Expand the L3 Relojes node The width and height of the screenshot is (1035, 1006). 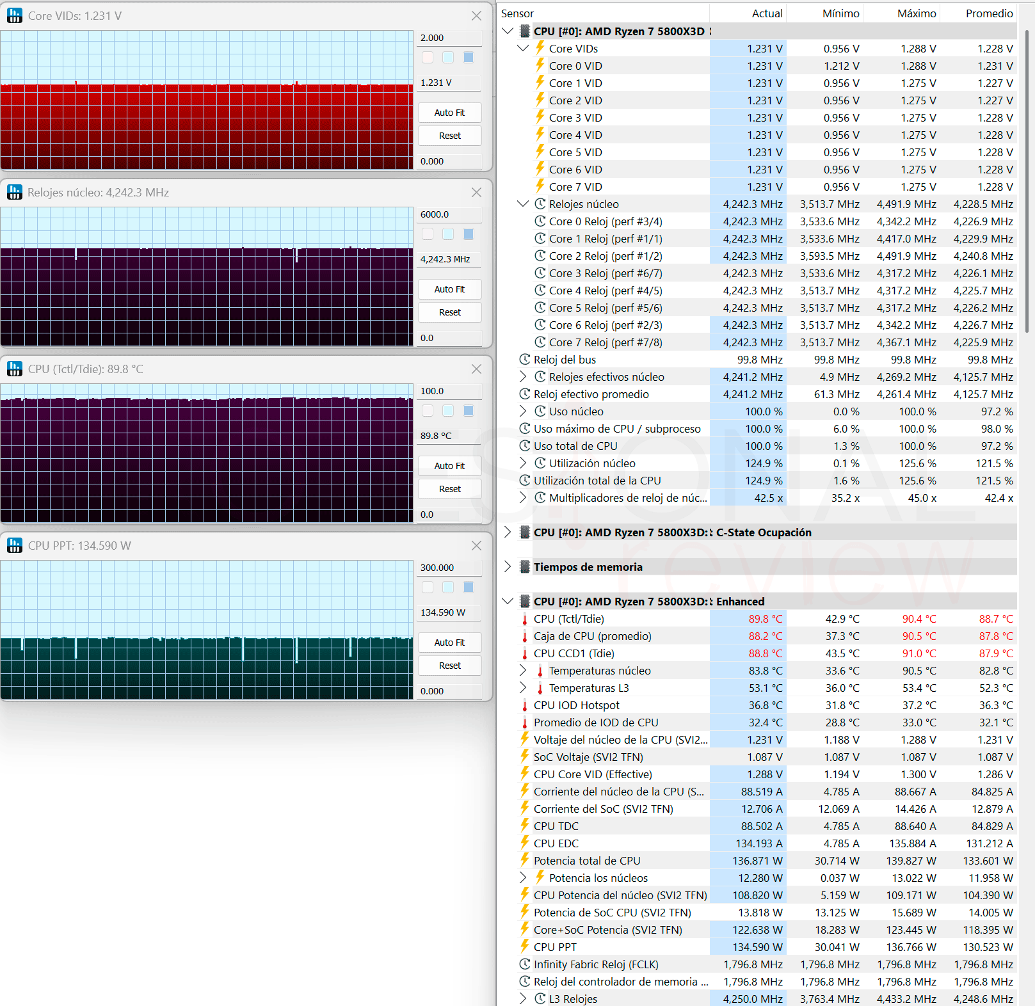click(x=523, y=998)
